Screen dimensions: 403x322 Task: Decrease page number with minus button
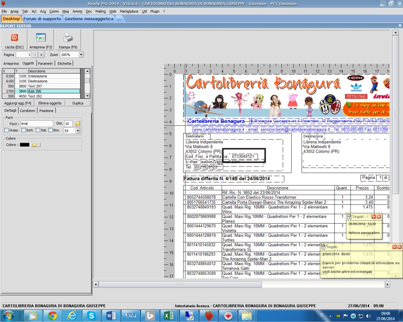pyautogui.click(x=35, y=55)
